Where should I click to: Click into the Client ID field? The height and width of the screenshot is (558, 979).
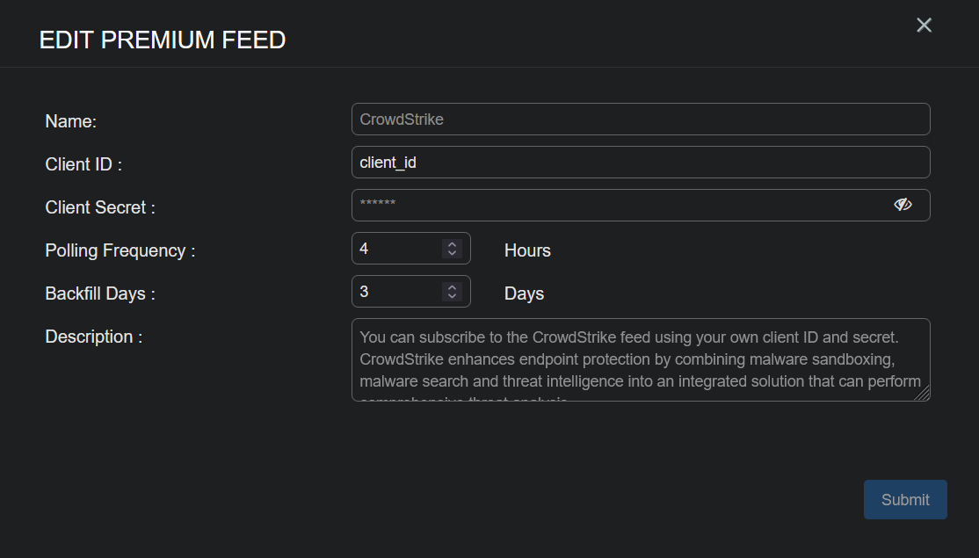tap(640, 163)
